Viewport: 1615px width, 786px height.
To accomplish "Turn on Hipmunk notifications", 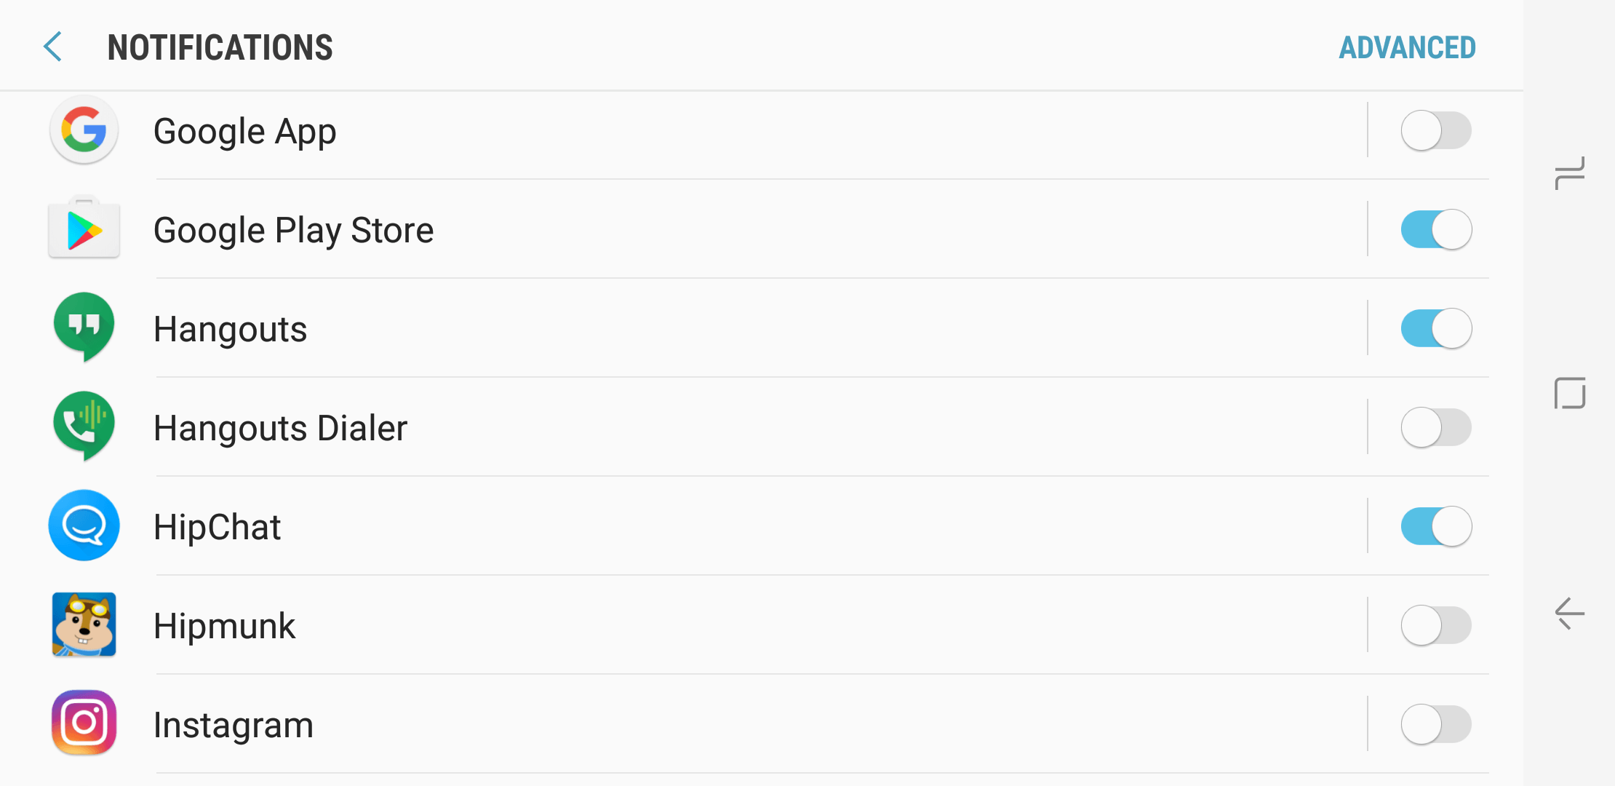I will pyautogui.click(x=1436, y=626).
